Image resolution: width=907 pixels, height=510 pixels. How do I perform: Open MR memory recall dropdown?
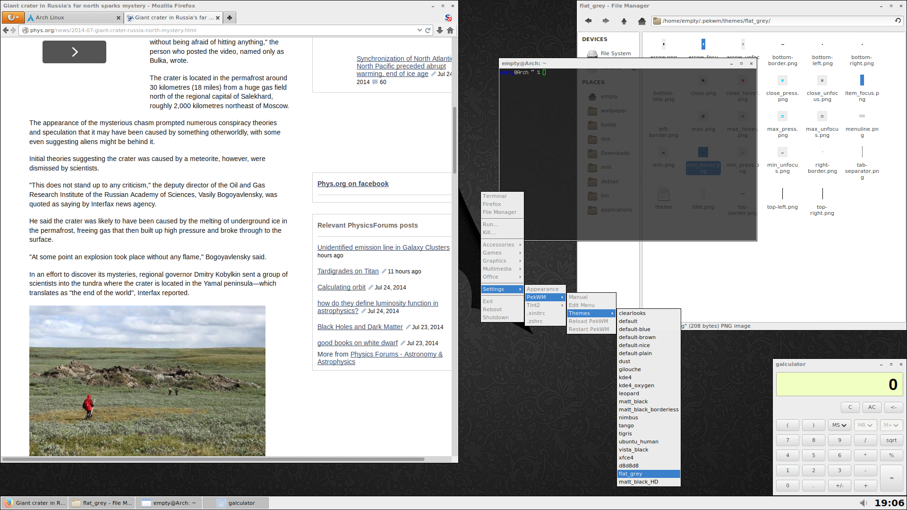[x=865, y=425]
